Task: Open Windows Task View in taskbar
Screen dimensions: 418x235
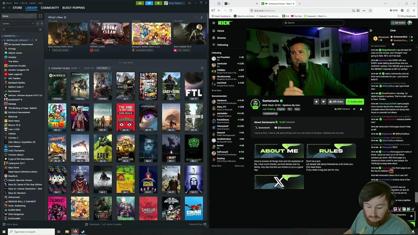Action: (59, 232)
